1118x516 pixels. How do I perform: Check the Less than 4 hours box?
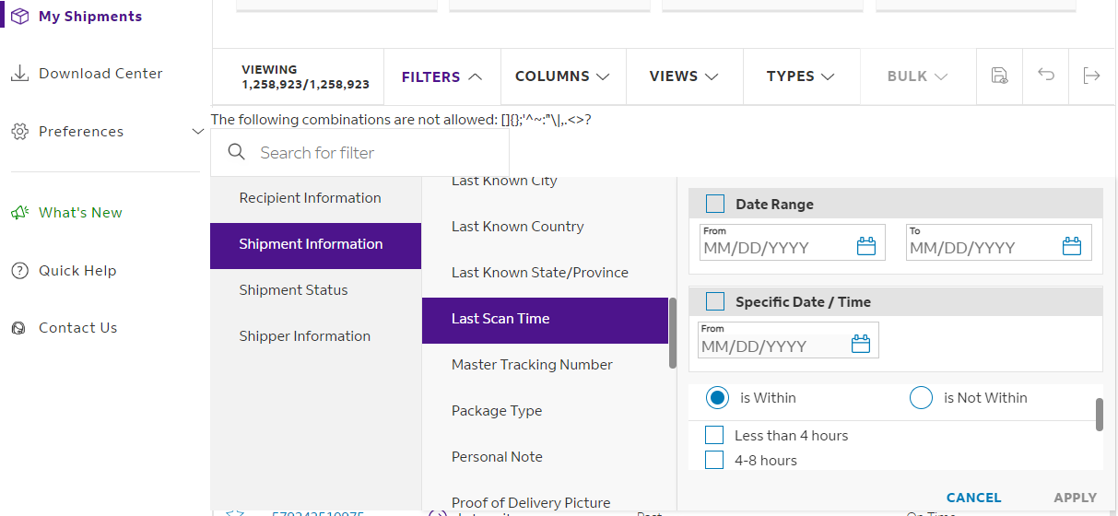[x=714, y=435]
